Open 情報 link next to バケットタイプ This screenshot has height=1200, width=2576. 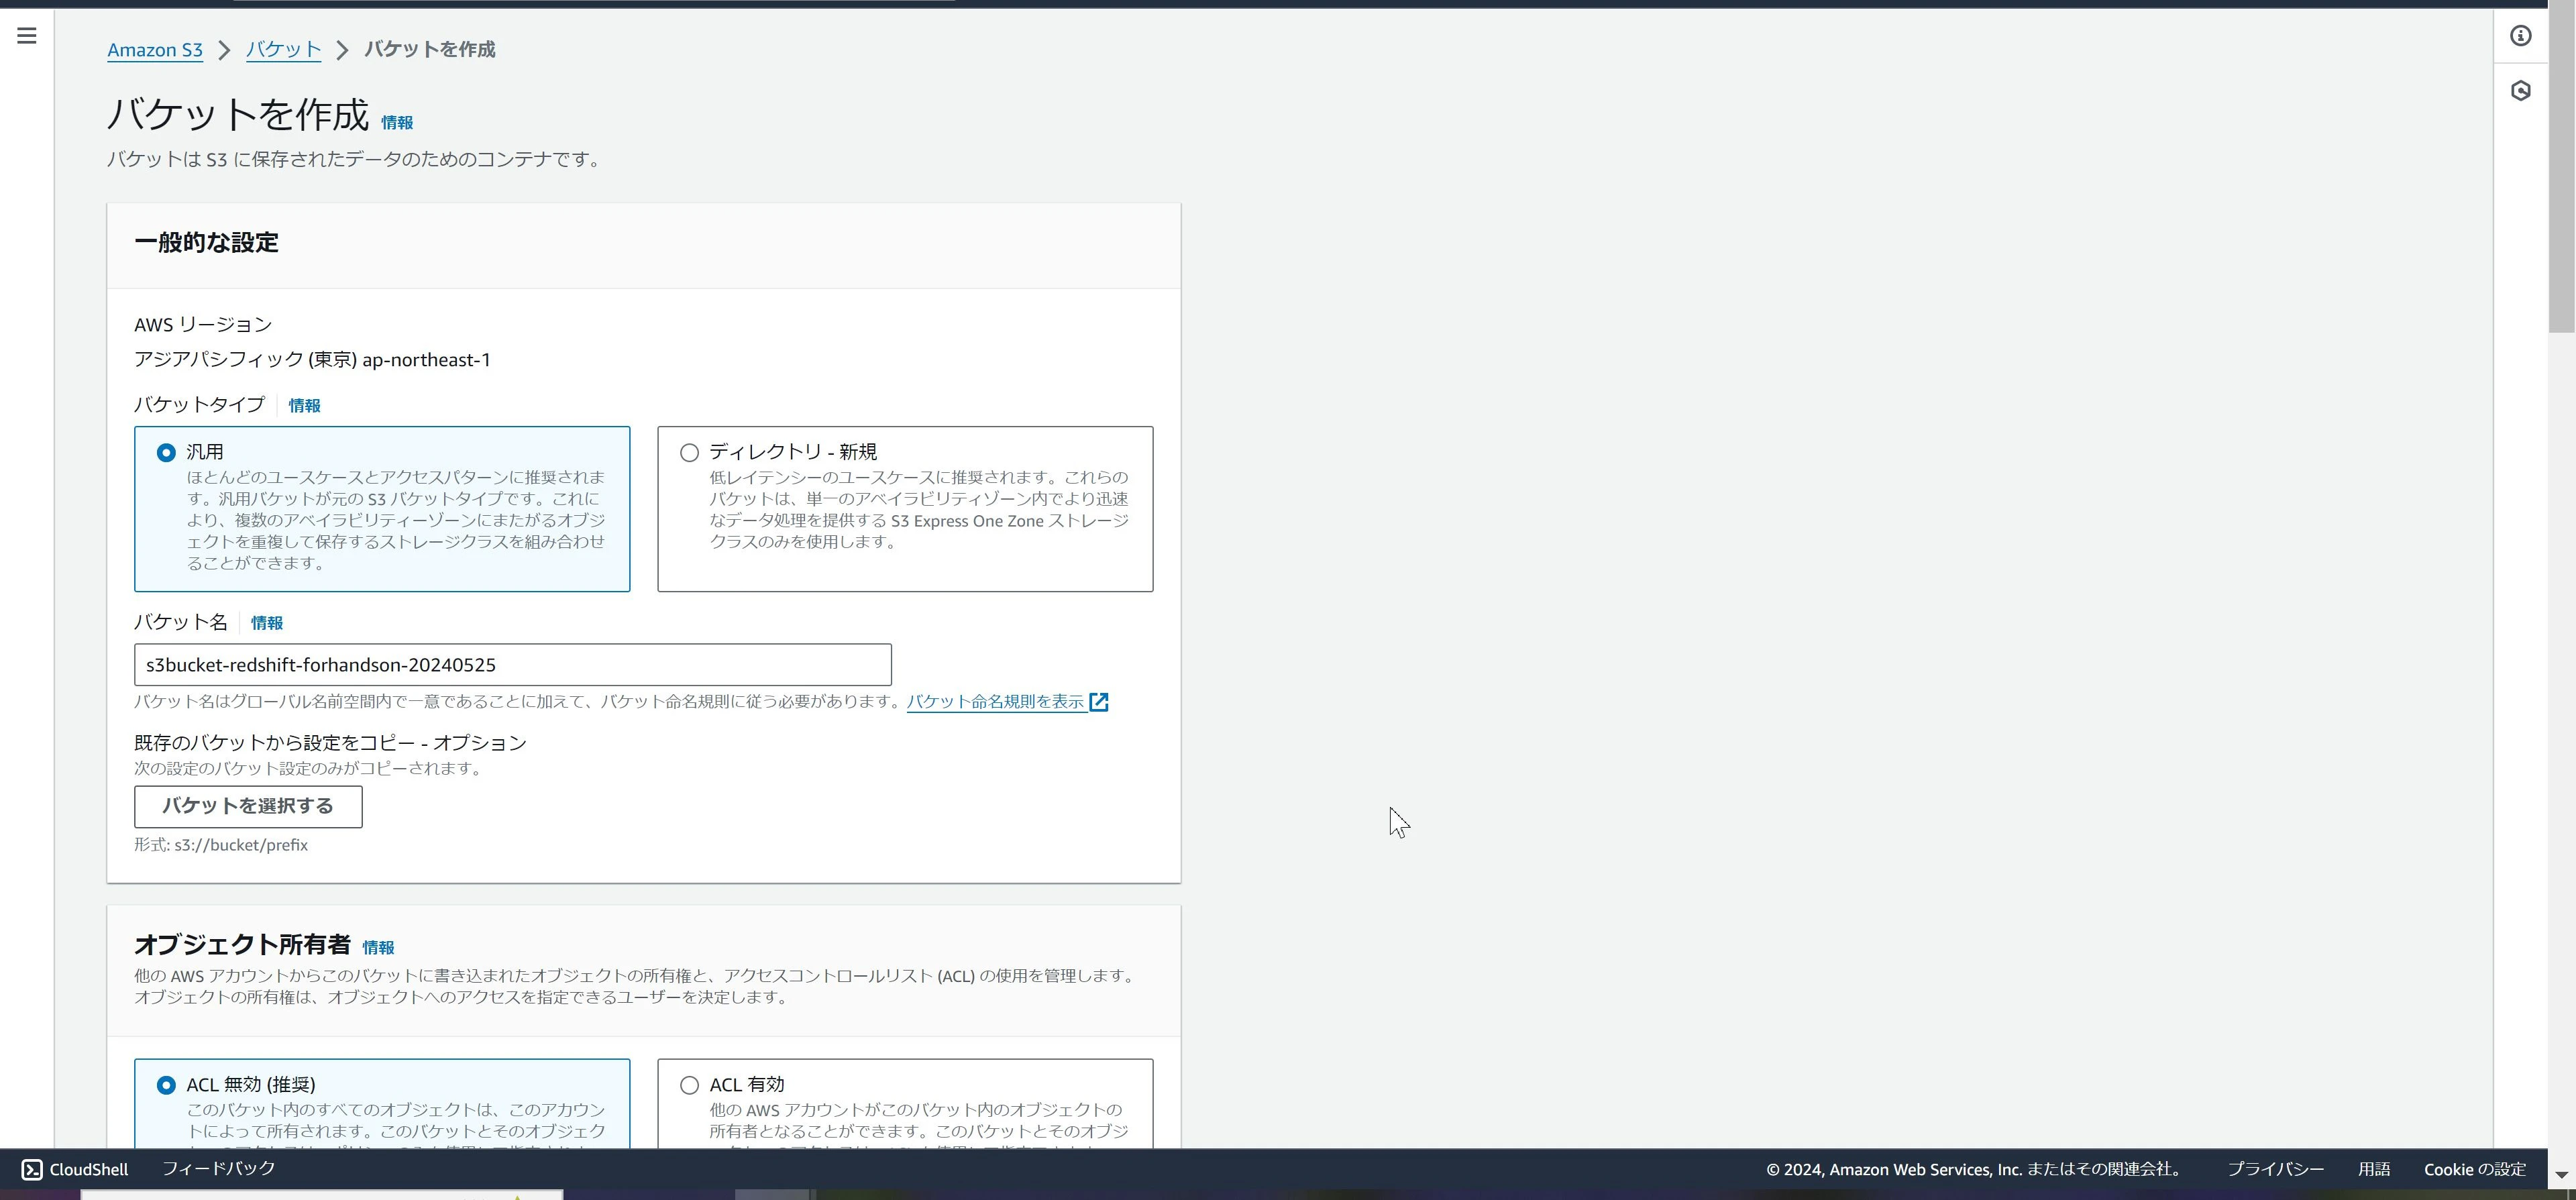coord(305,406)
